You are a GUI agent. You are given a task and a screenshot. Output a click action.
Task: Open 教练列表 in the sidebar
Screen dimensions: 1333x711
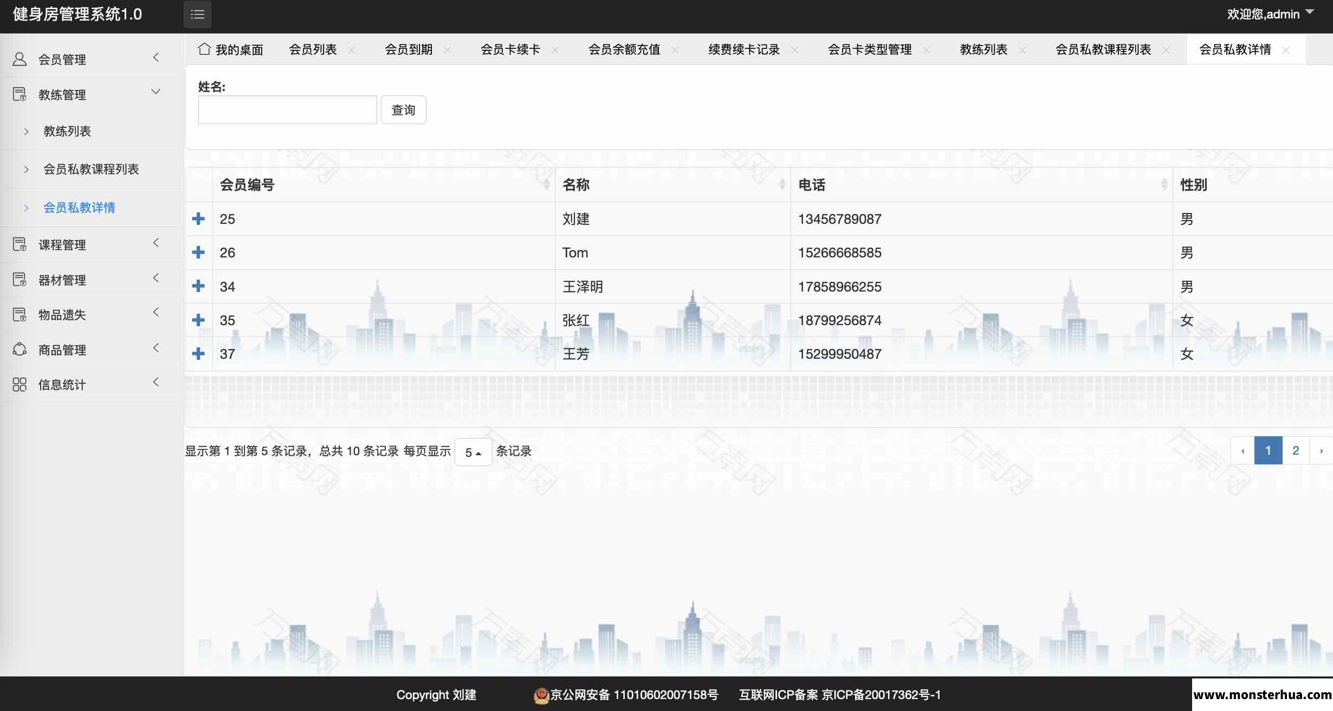tap(67, 131)
